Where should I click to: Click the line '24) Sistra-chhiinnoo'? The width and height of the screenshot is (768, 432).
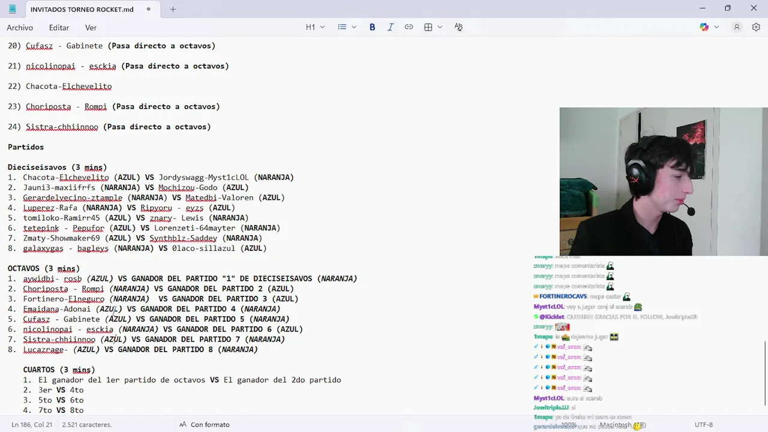point(109,127)
